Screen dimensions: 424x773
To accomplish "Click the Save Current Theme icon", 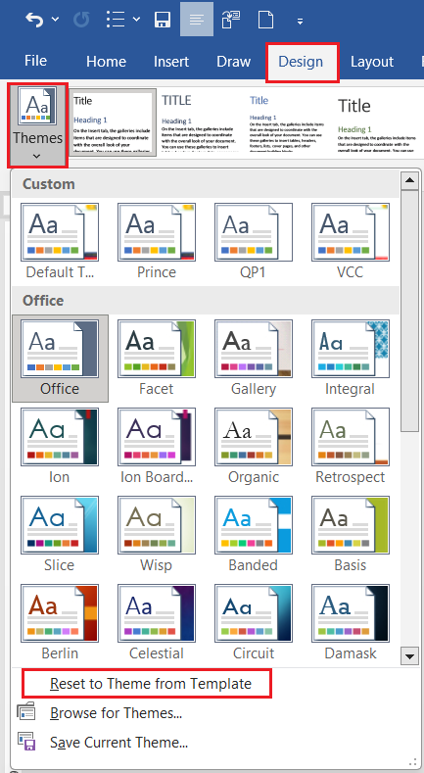I will point(26,742).
